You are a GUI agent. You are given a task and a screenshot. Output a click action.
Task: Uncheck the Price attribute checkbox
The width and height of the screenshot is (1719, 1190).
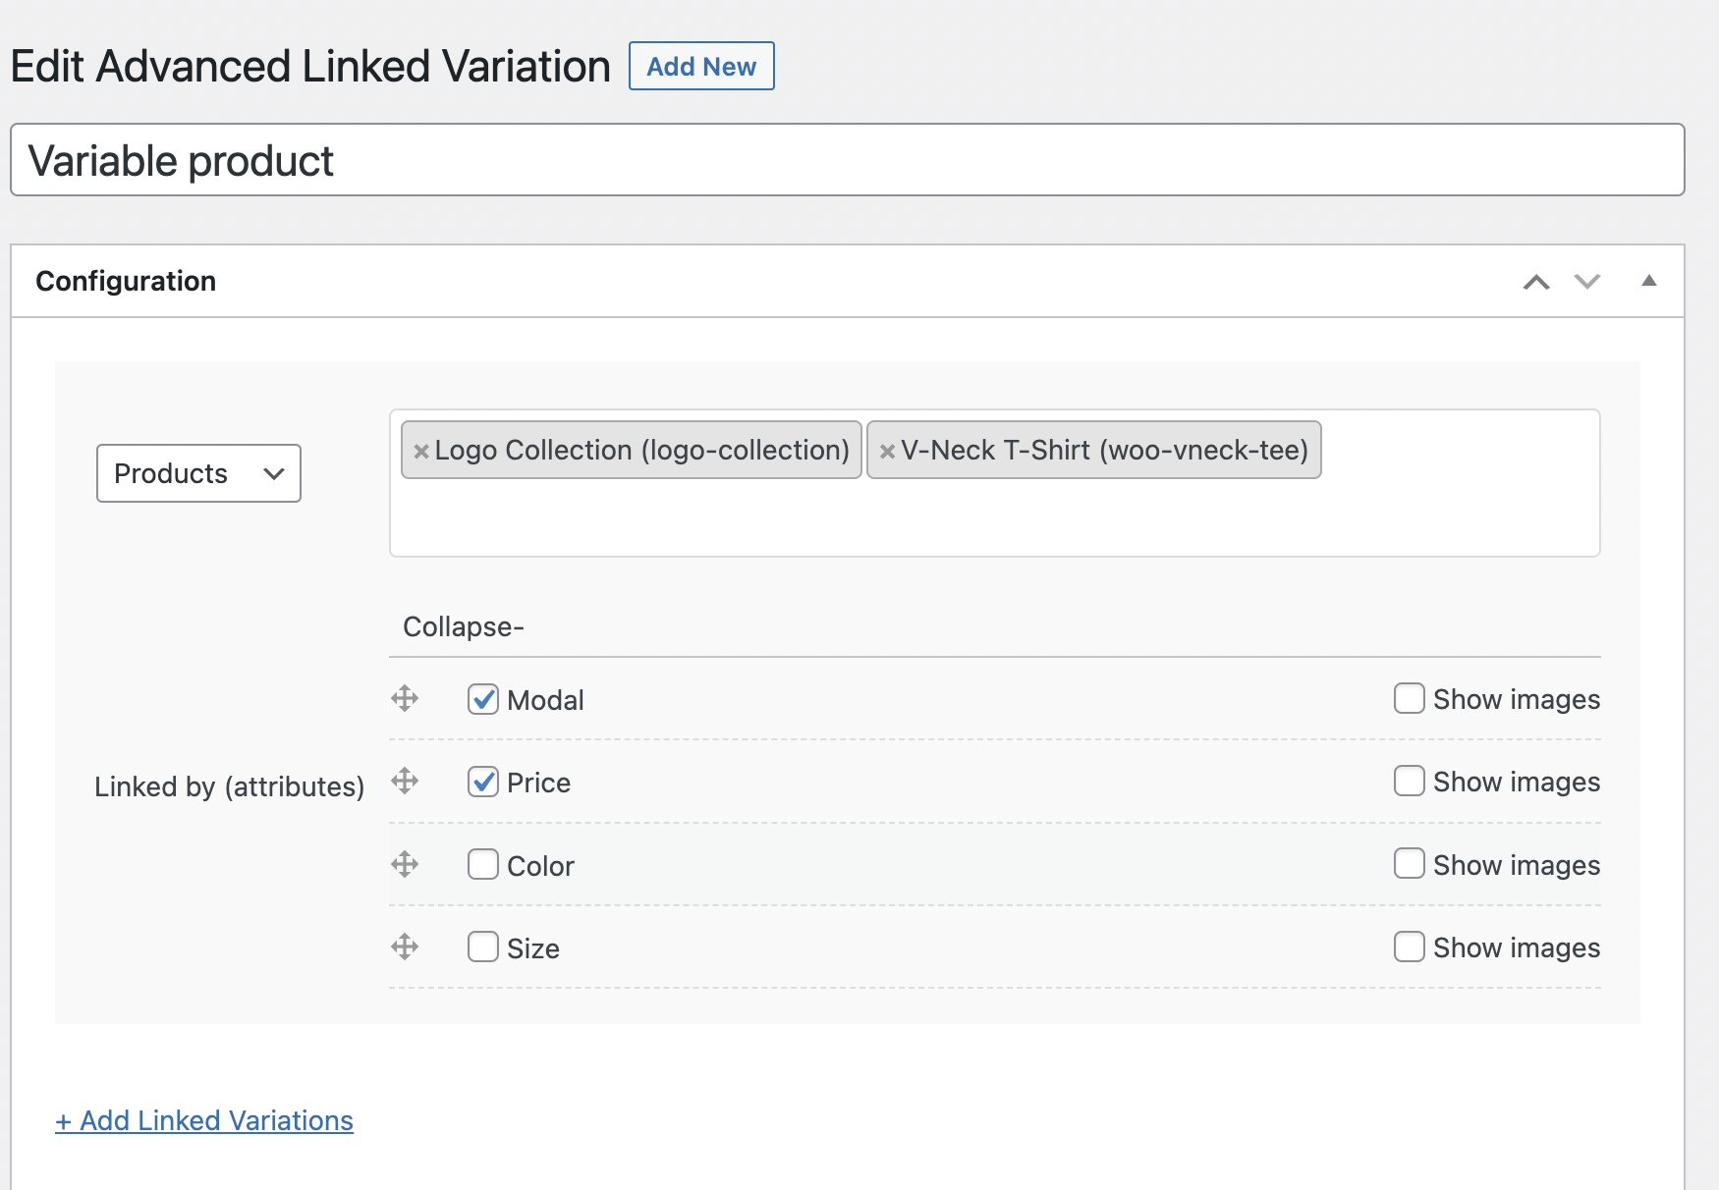482,782
